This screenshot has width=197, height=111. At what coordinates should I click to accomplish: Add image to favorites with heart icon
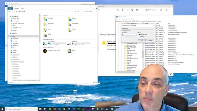coord(127,10)
